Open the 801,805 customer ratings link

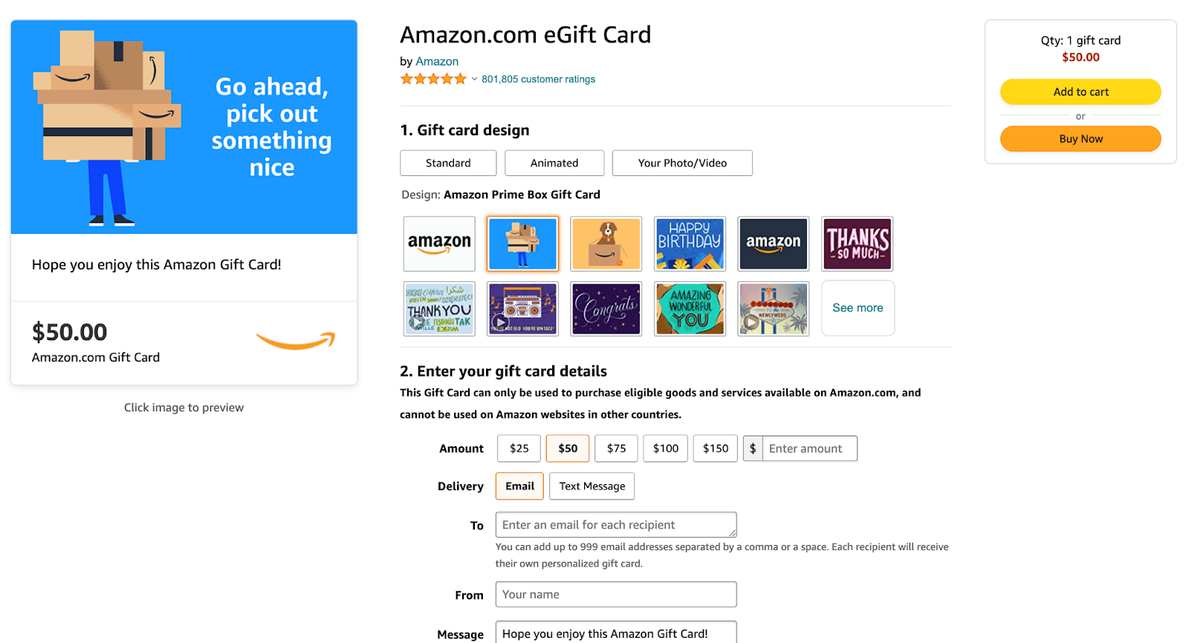pos(538,78)
